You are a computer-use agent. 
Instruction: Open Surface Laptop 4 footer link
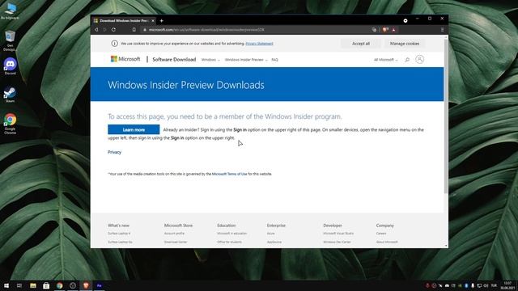[x=119, y=234]
